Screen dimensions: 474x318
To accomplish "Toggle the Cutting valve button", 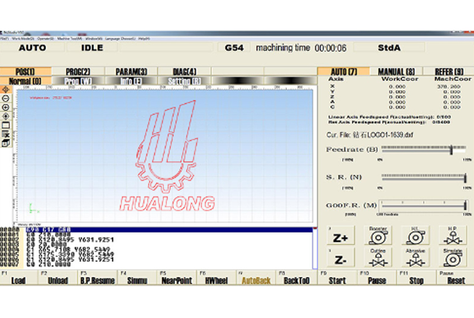I will tap(378, 258).
